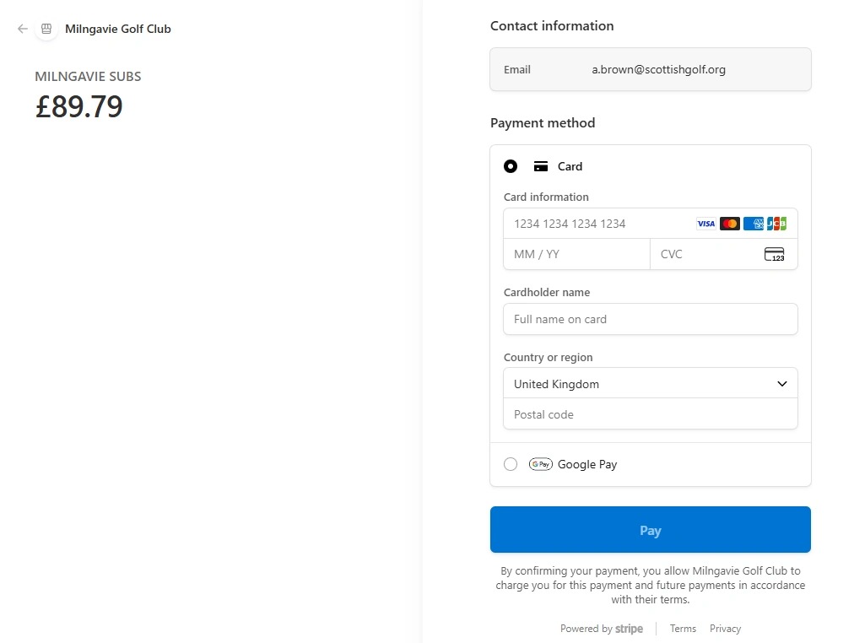The width and height of the screenshot is (854, 643).
Task: Open the Terms link
Action: point(683,629)
